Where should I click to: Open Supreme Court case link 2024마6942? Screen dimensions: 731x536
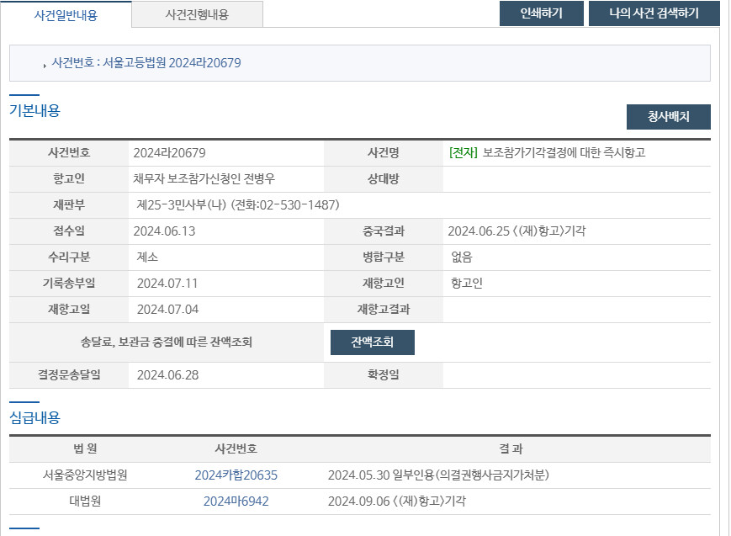click(x=236, y=502)
